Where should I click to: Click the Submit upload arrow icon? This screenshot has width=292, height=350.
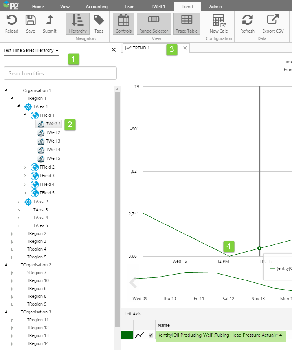pyautogui.click(x=50, y=19)
